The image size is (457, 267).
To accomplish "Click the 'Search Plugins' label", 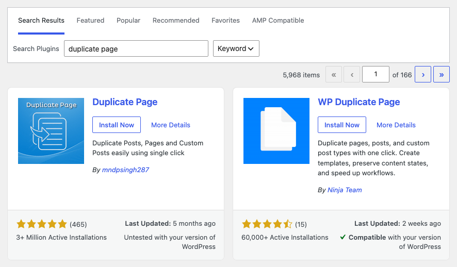I will pyautogui.click(x=36, y=48).
